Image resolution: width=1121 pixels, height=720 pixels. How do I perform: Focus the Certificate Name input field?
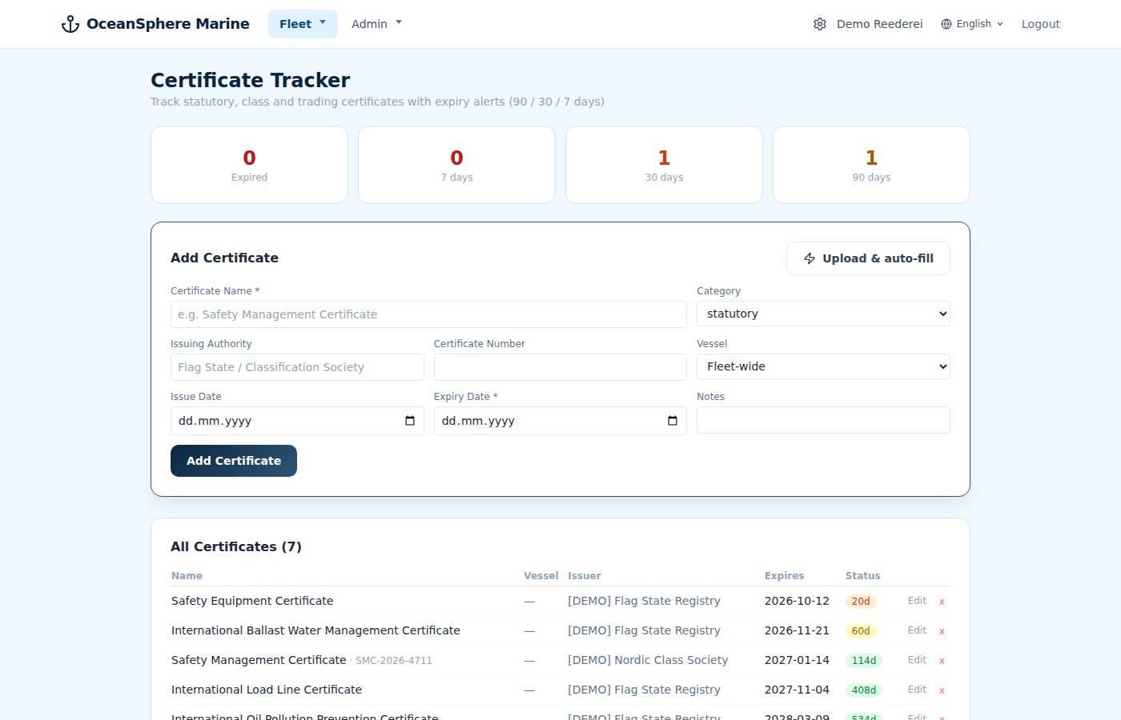point(428,314)
